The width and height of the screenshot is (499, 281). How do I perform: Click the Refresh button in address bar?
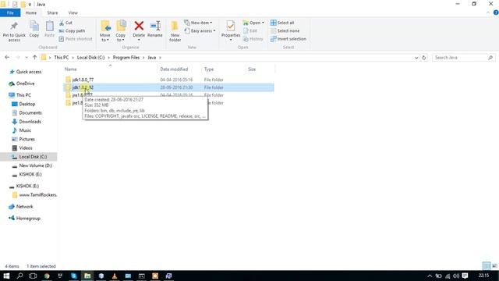(424, 58)
